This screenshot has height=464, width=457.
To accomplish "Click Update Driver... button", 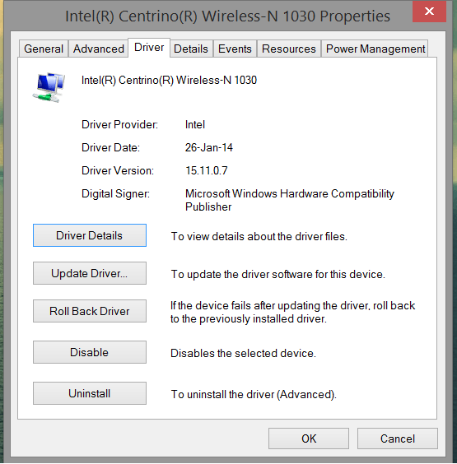I will pyautogui.click(x=90, y=273).
